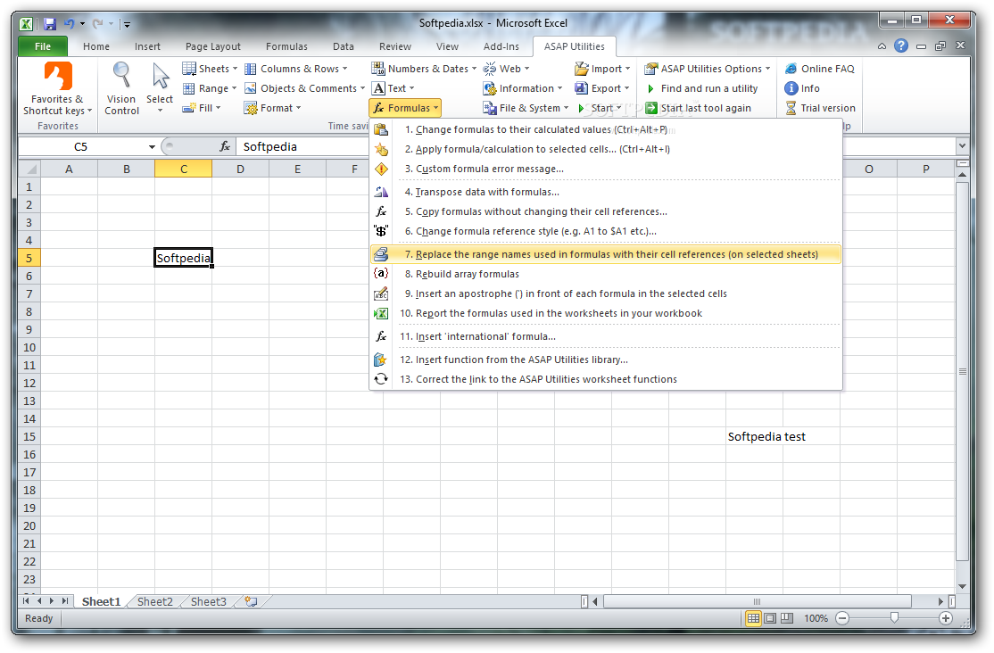Screen dimensions: 994x653
Task: Choose Replace the range names used in formulas
Action: pyautogui.click(x=605, y=254)
